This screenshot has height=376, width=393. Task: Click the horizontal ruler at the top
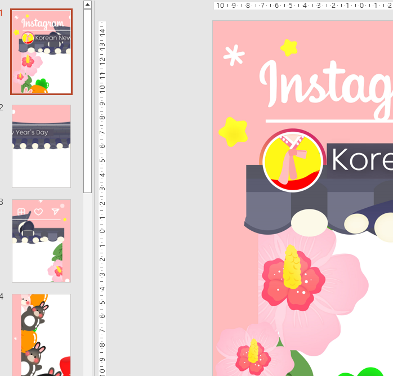[303, 6]
